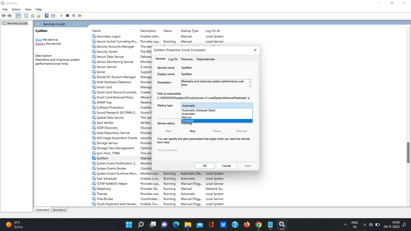Click the Restart the service link
The image size is (411, 231).
(x=40, y=44)
